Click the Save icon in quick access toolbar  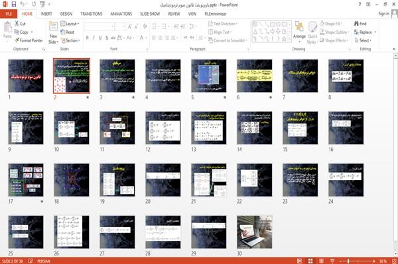click(14, 5)
